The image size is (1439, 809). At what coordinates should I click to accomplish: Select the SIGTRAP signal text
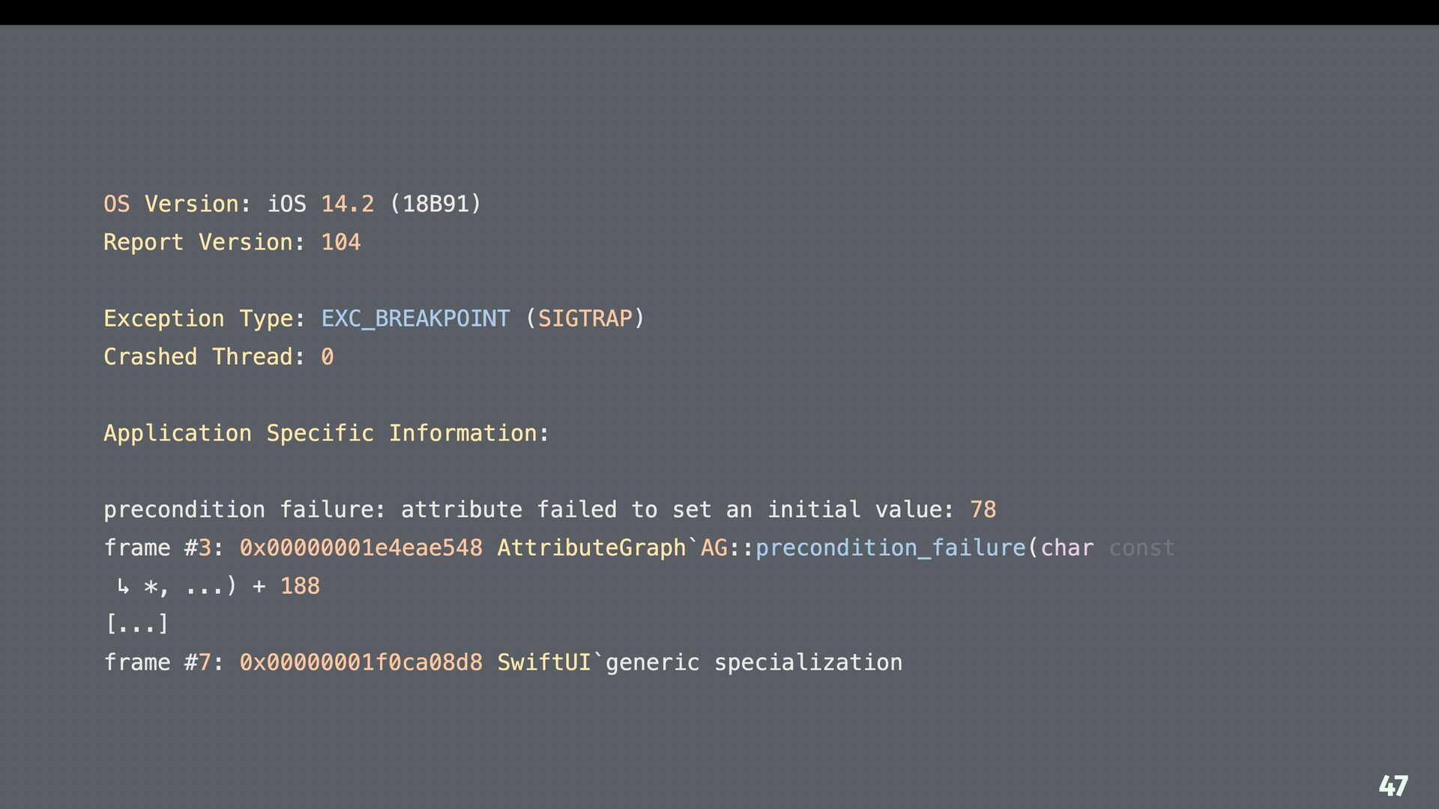pyautogui.click(x=585, y=318)
